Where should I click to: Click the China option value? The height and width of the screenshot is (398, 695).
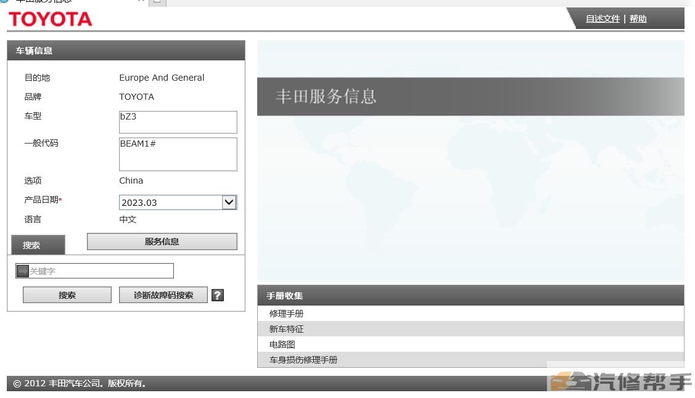[x=131, y=181]
